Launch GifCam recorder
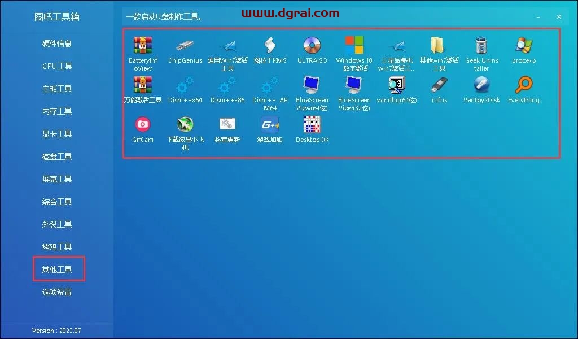578x339 pixels. coord(143,129)
